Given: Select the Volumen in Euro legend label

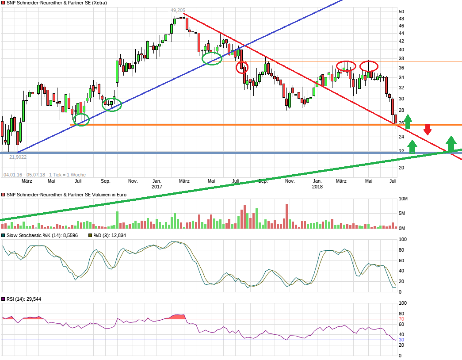Looking at the screenshot, I should [66, 195].
